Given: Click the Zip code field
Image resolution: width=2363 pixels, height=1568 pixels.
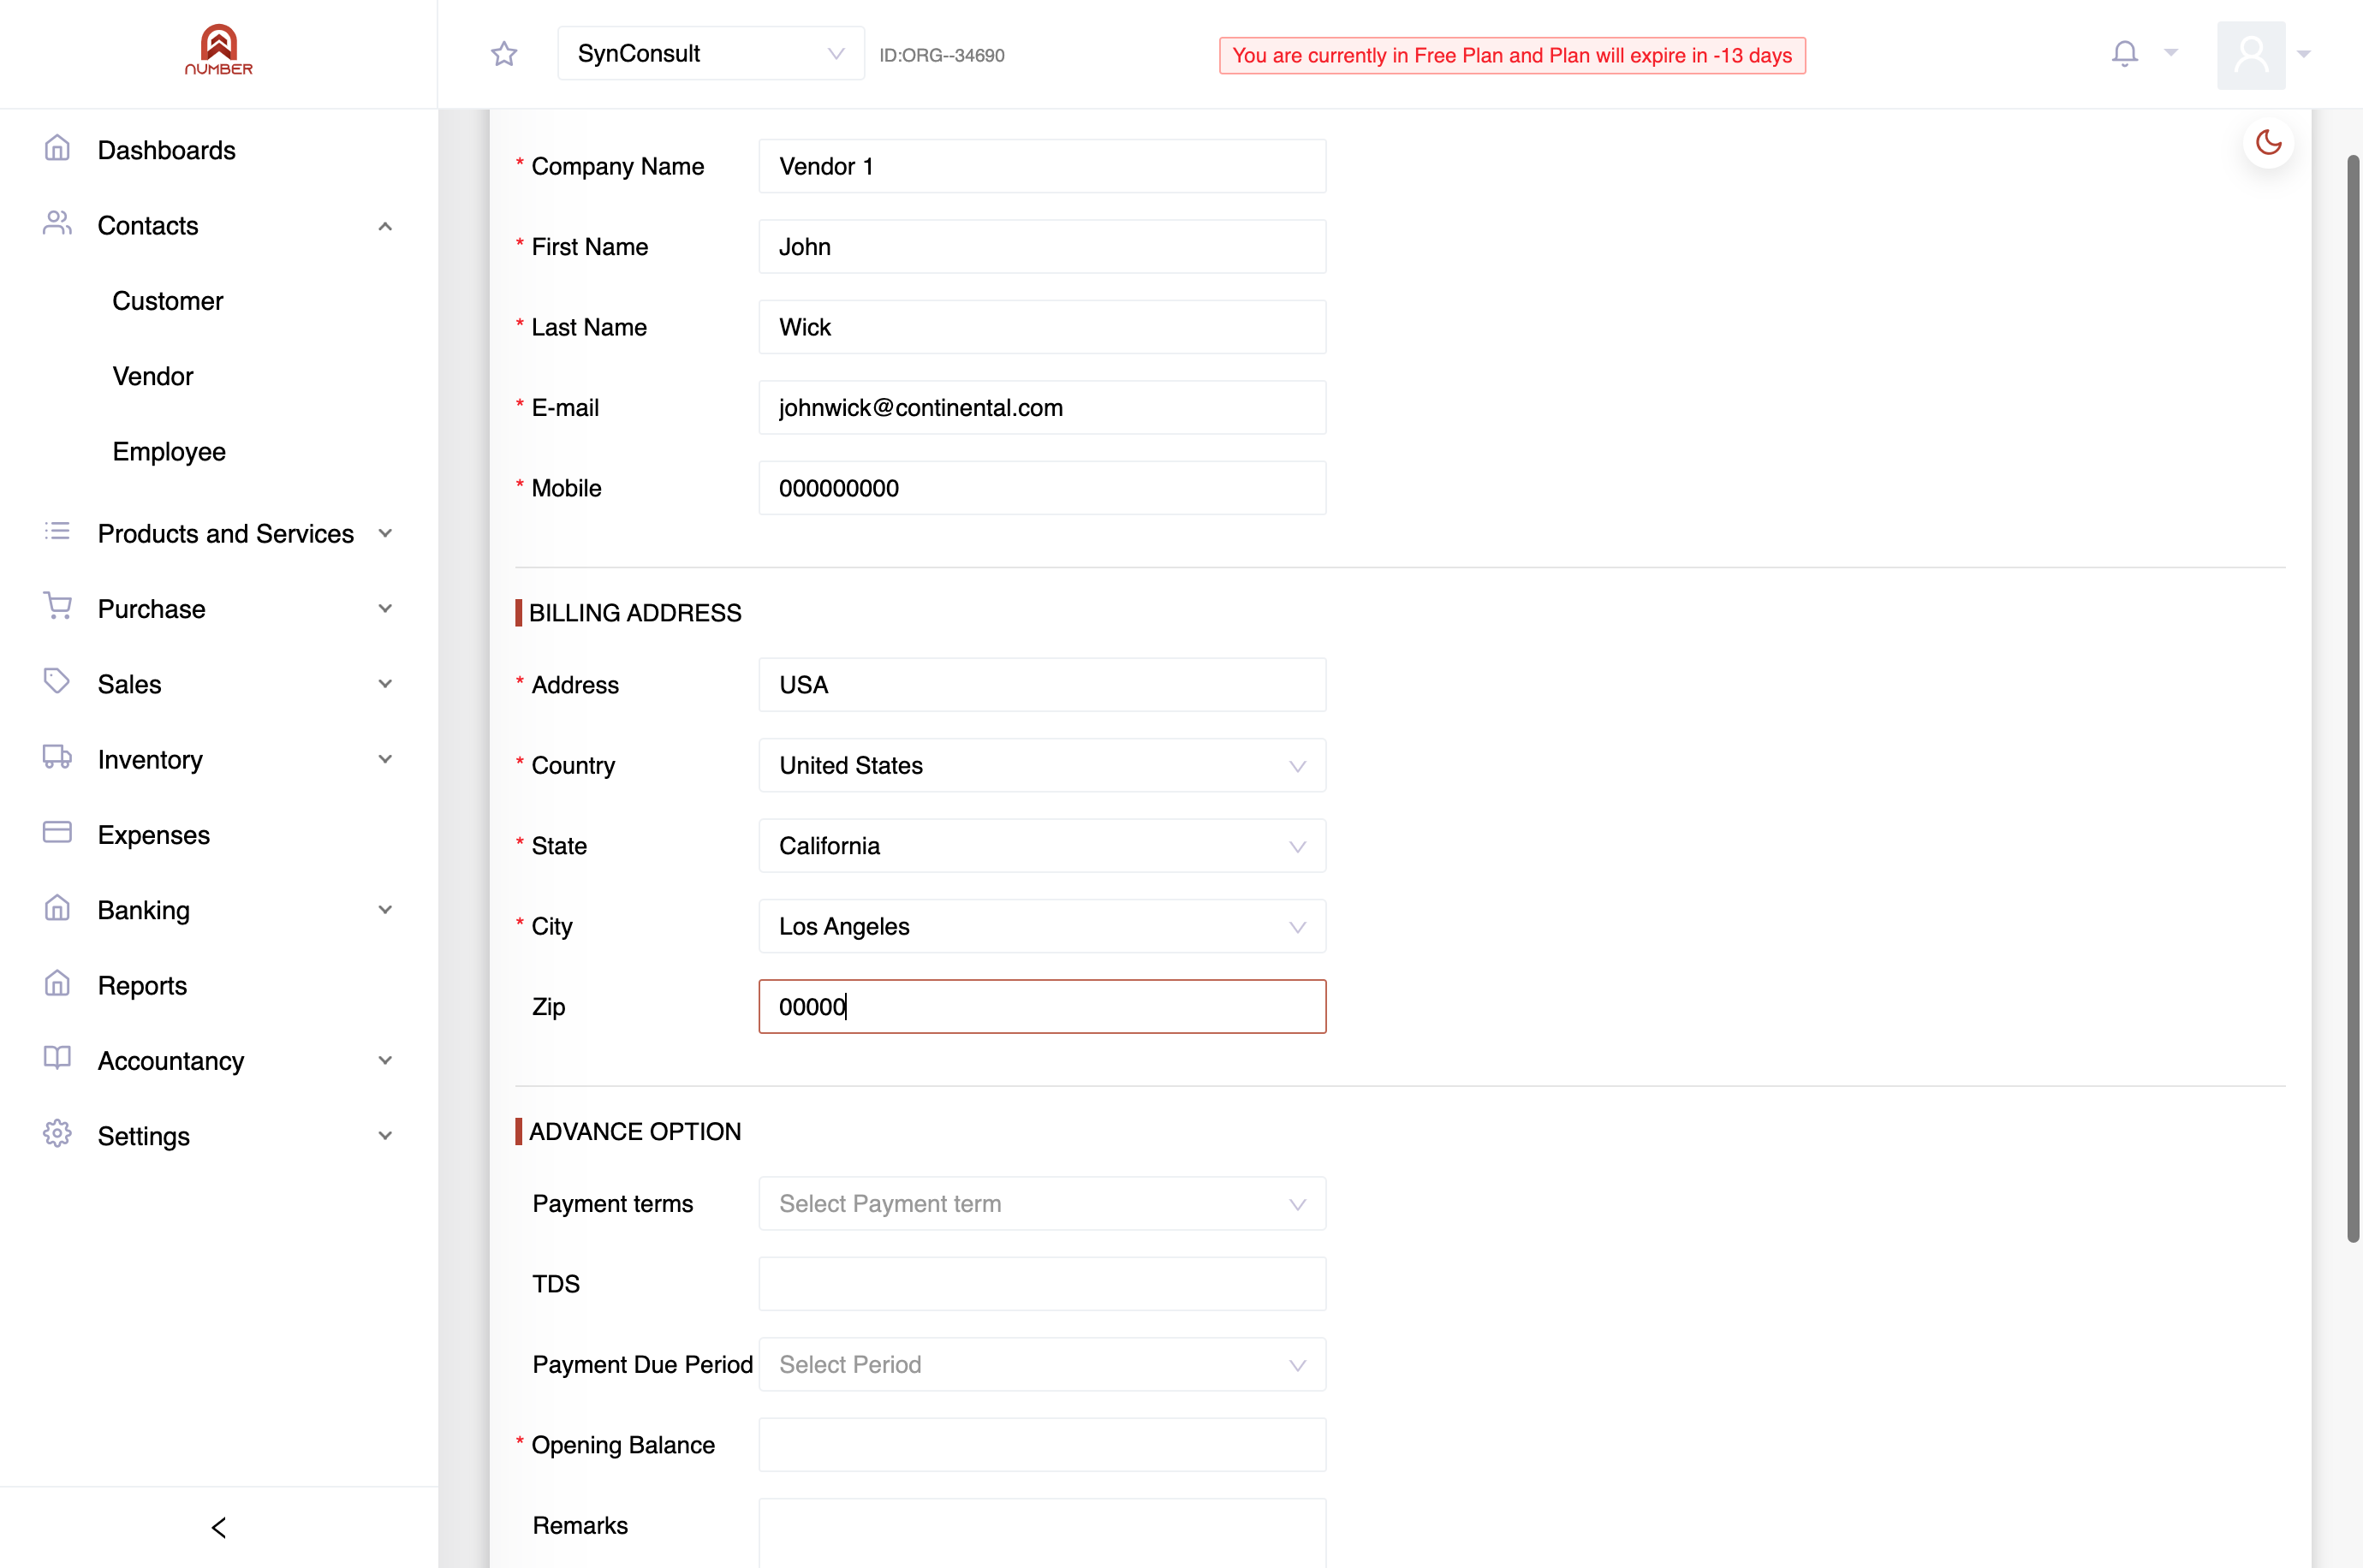Looking at the screenshot, I should [x=1042, y=1007].
